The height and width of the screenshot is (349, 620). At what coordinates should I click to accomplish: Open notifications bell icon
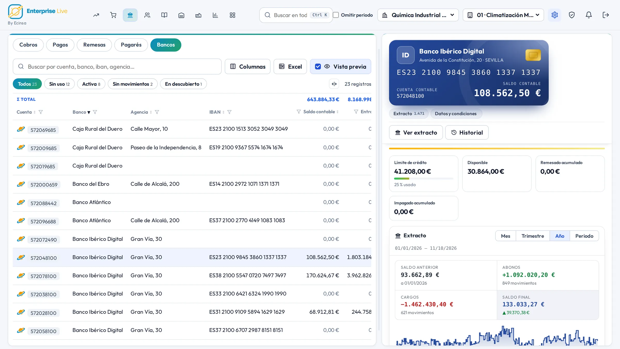589,15
